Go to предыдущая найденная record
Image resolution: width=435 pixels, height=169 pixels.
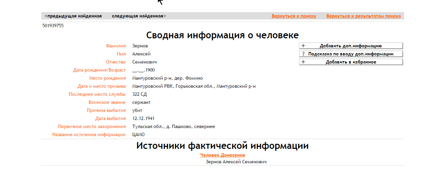[x=73, y=16]
